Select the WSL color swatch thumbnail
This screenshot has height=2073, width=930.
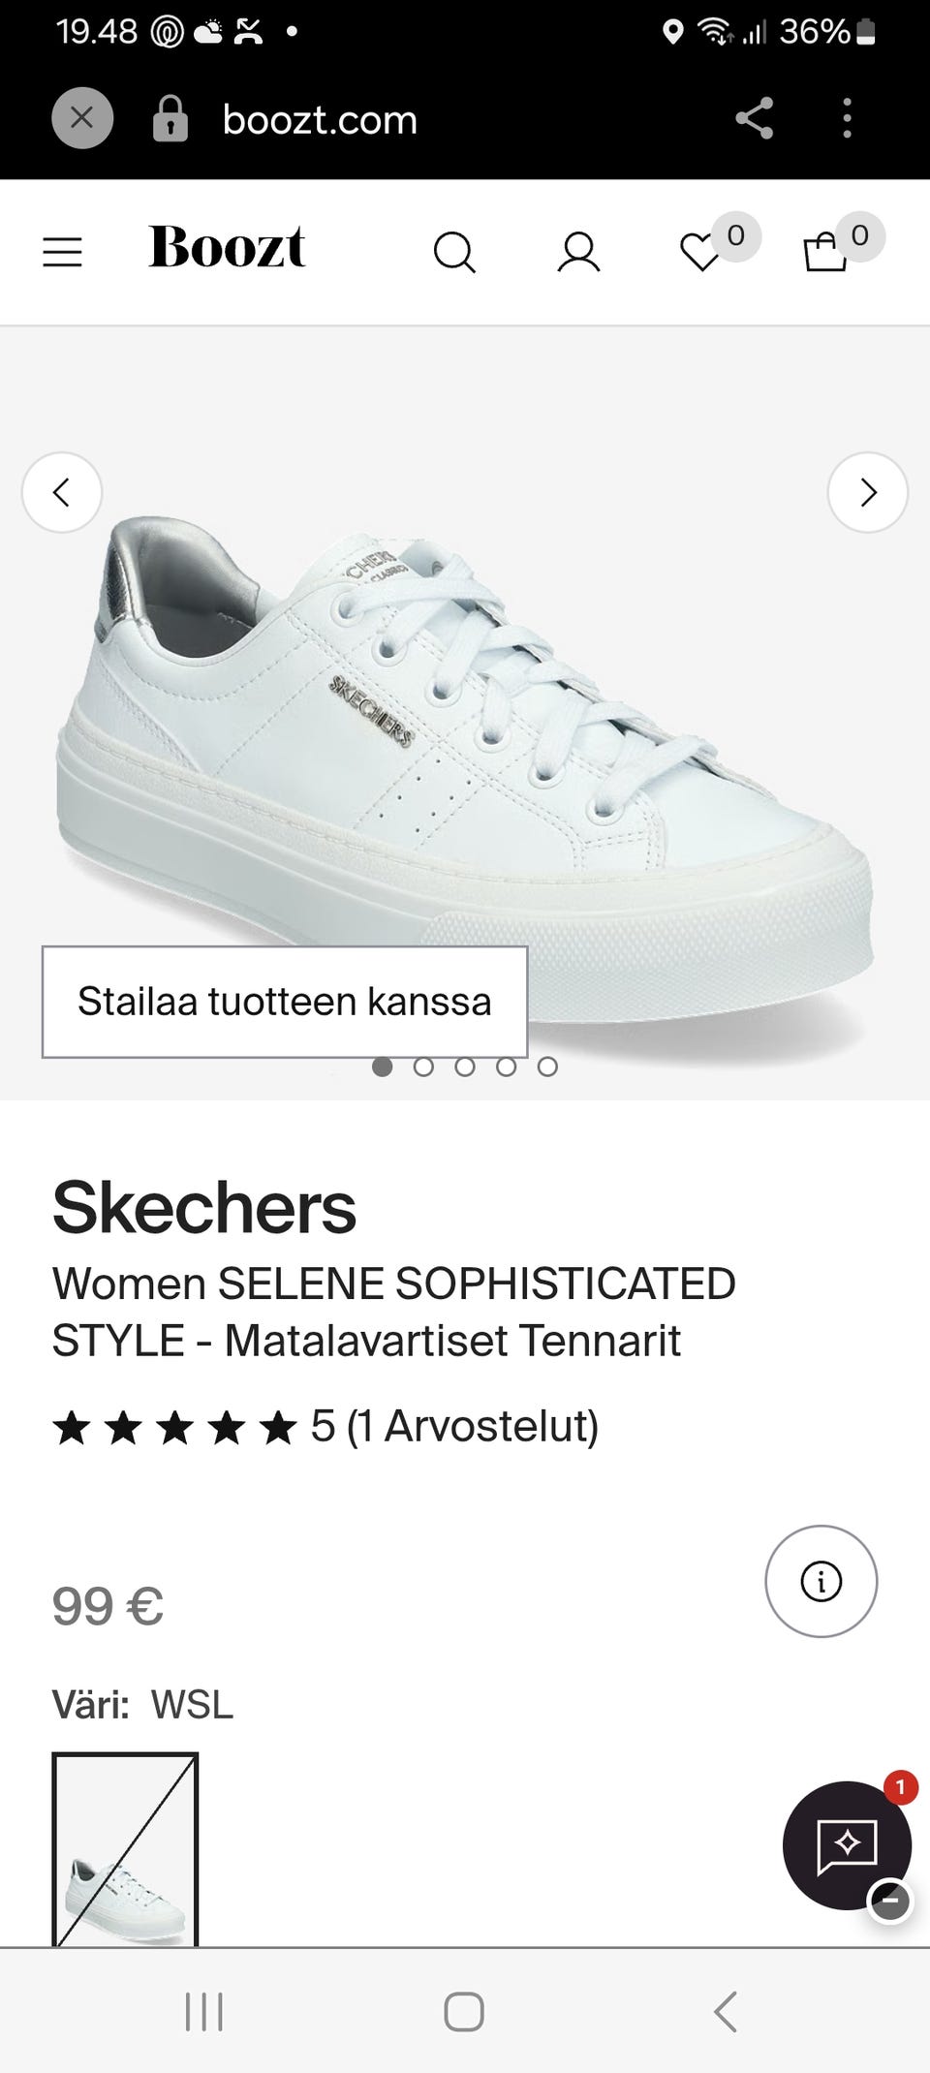pyautogui.click(x=125, y=1849)
